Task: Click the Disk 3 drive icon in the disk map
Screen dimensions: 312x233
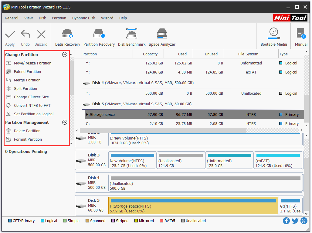Action: (x=81, y=161)
